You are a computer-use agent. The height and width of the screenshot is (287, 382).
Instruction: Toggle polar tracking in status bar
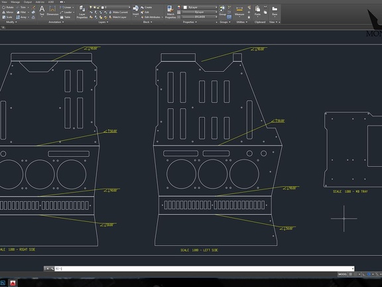coord(369,274)
